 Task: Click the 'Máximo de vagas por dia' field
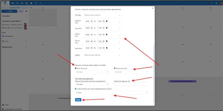131,84
